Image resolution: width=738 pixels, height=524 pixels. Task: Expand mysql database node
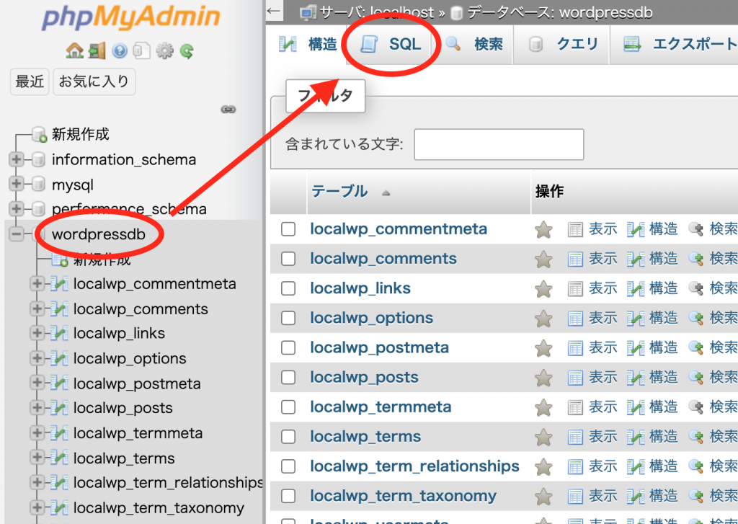click(17, 184)
